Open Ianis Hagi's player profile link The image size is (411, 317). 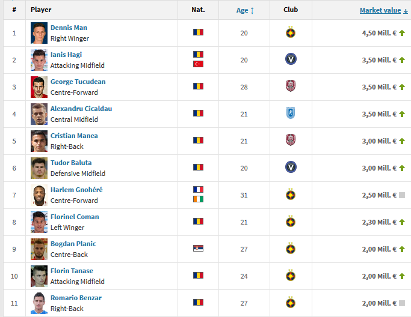[66, 55]
